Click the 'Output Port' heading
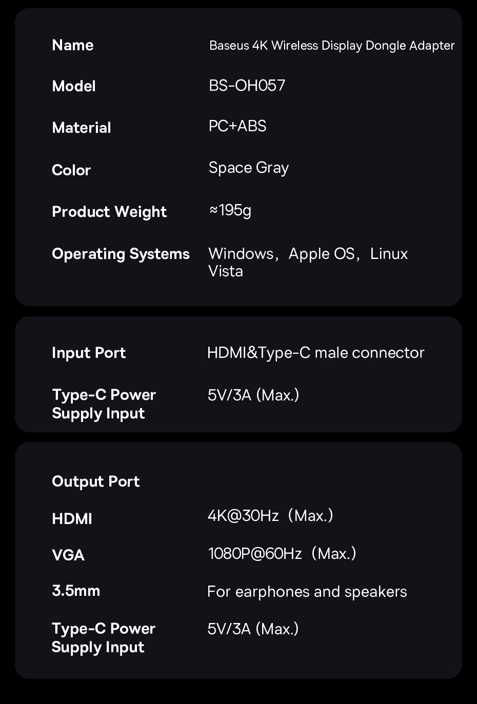Image resolution: width=477 pixels, height=704 pixels. click(x=95, y=481)
